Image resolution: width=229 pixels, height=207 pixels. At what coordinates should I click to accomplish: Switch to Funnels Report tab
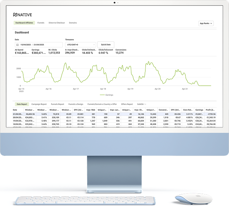(x=58, y=104)
